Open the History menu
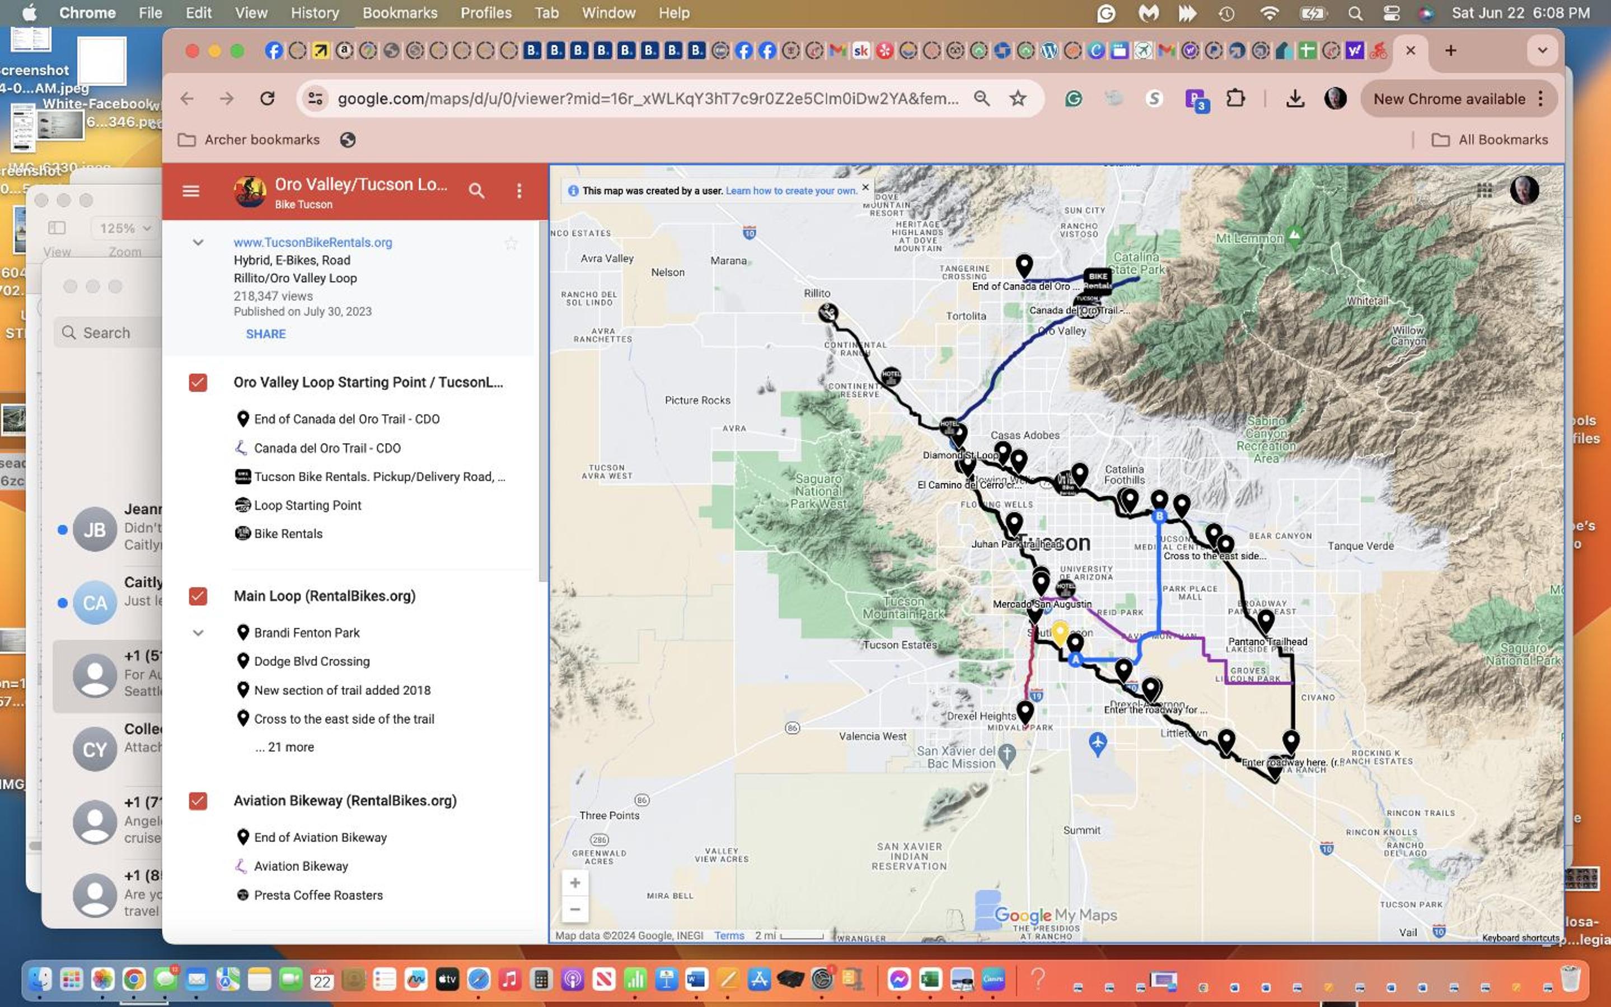 click(x=315, y=13)
